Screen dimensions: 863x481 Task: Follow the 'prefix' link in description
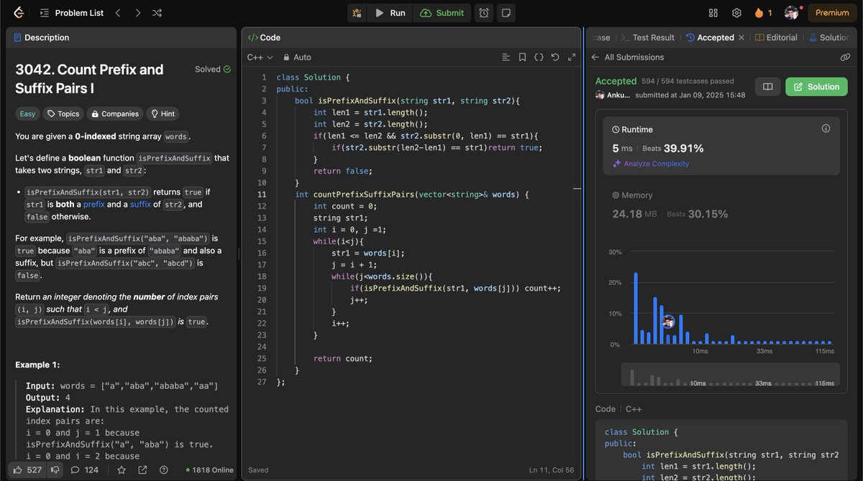[x=94, y=205]
